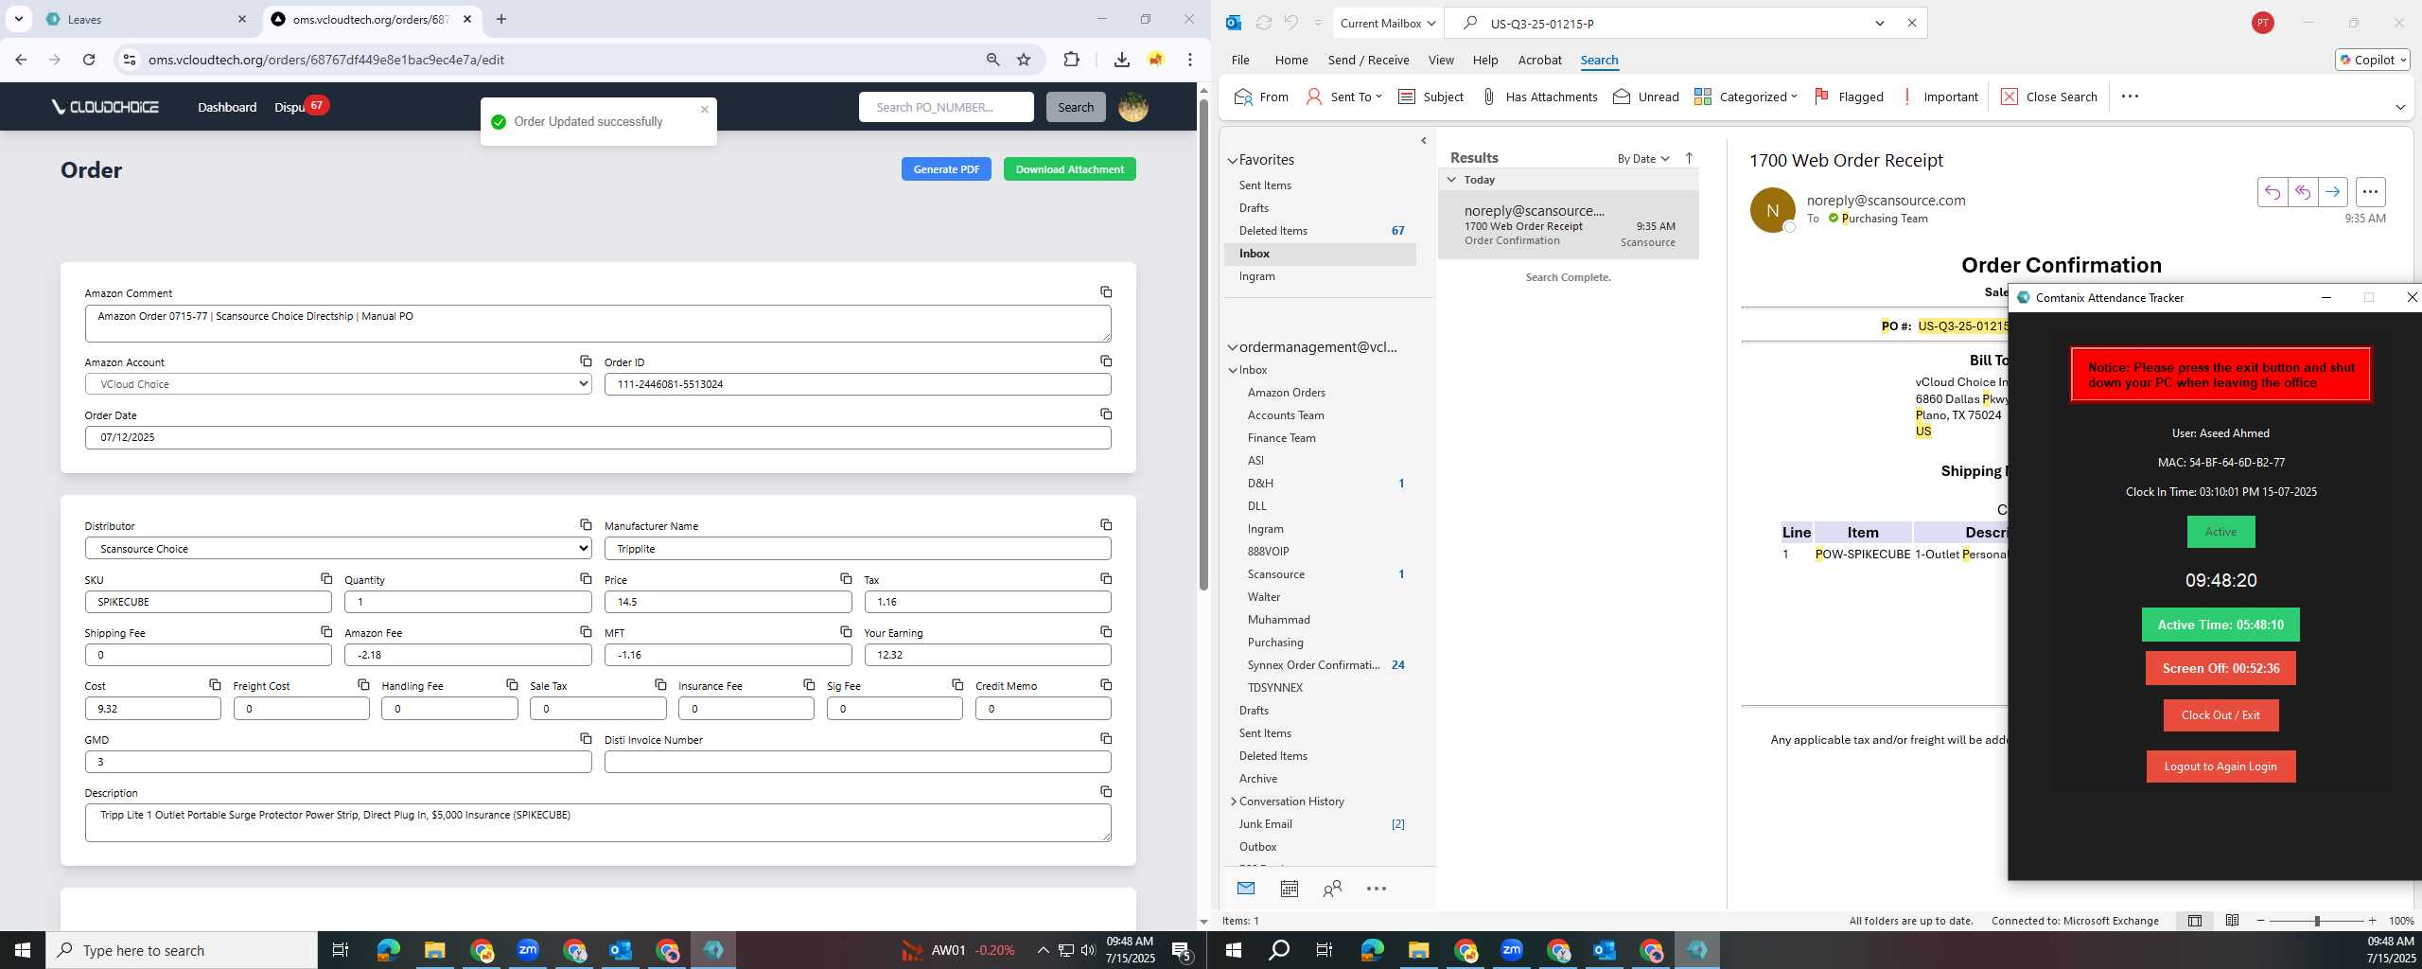2422x969 pixels.
Task: Open Scansource folder in Outlook
Action: 1275,574
